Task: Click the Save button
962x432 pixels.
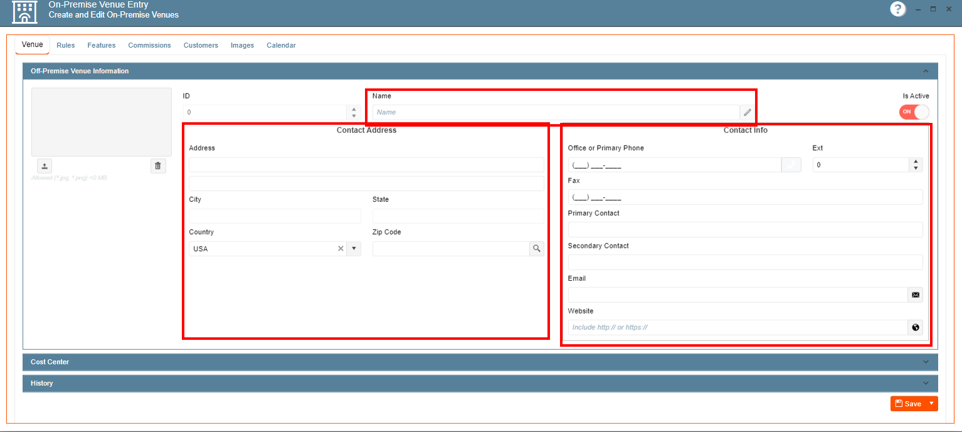Action: 908,404
